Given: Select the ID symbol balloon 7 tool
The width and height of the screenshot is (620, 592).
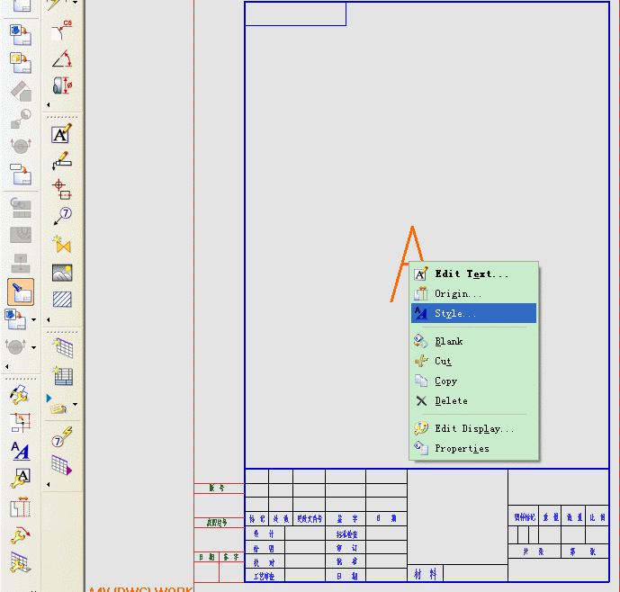Looking at the screenshot, I should (62, 216).
